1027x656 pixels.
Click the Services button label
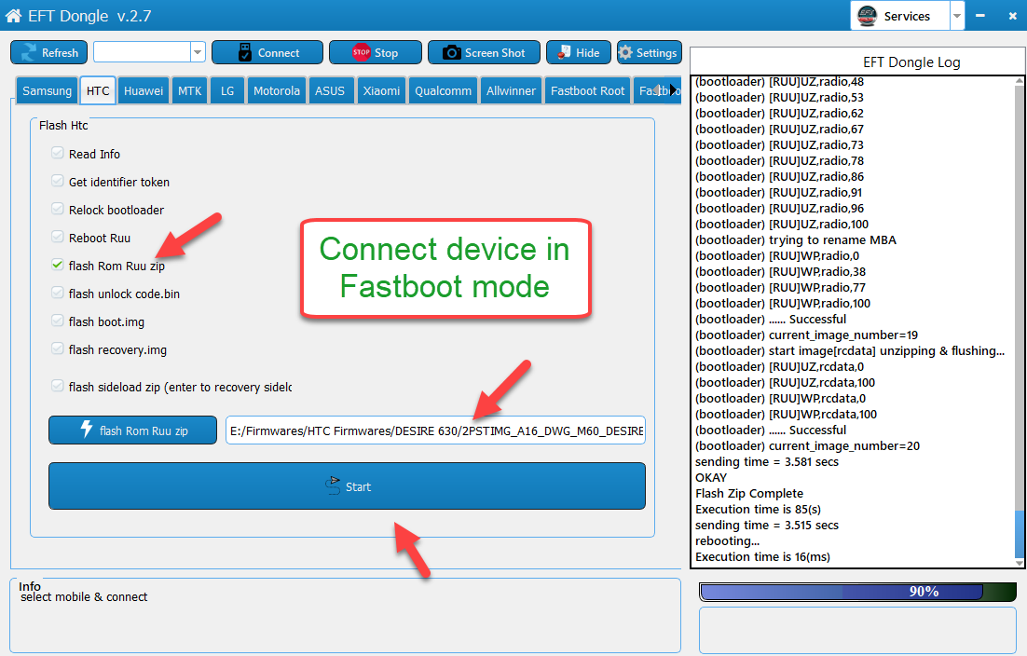coord(907,17)
